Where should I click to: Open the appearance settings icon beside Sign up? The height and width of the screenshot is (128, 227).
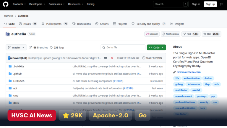click(221, 4)
